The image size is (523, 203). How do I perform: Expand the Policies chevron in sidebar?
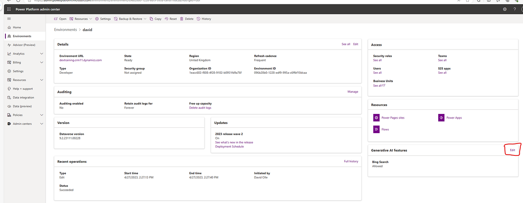click(42, 115)
